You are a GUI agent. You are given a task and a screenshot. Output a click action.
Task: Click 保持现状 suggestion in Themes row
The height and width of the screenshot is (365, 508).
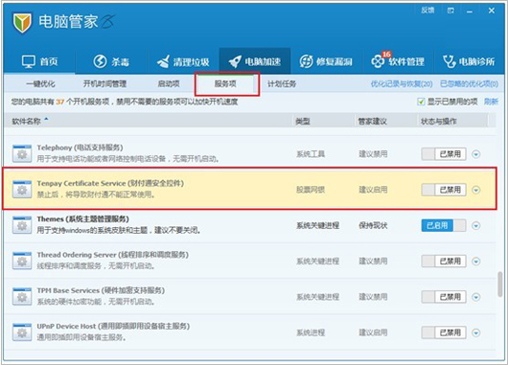pos(373,225)
